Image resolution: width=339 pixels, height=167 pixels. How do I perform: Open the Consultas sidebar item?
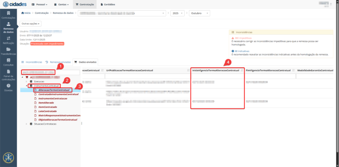[8, 62]
